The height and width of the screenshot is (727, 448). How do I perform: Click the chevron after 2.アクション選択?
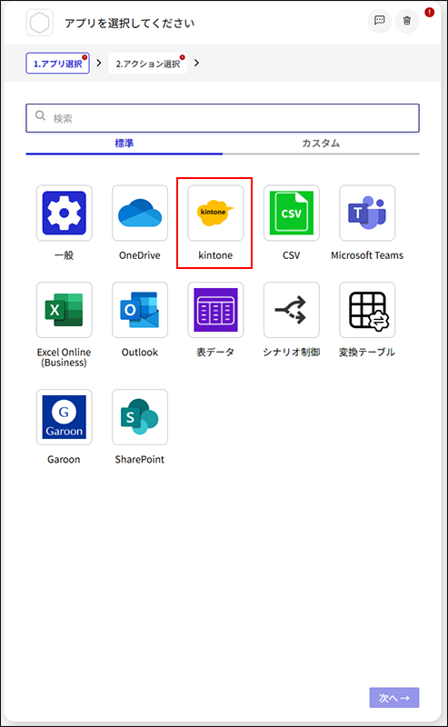click(x=196, y=63)
